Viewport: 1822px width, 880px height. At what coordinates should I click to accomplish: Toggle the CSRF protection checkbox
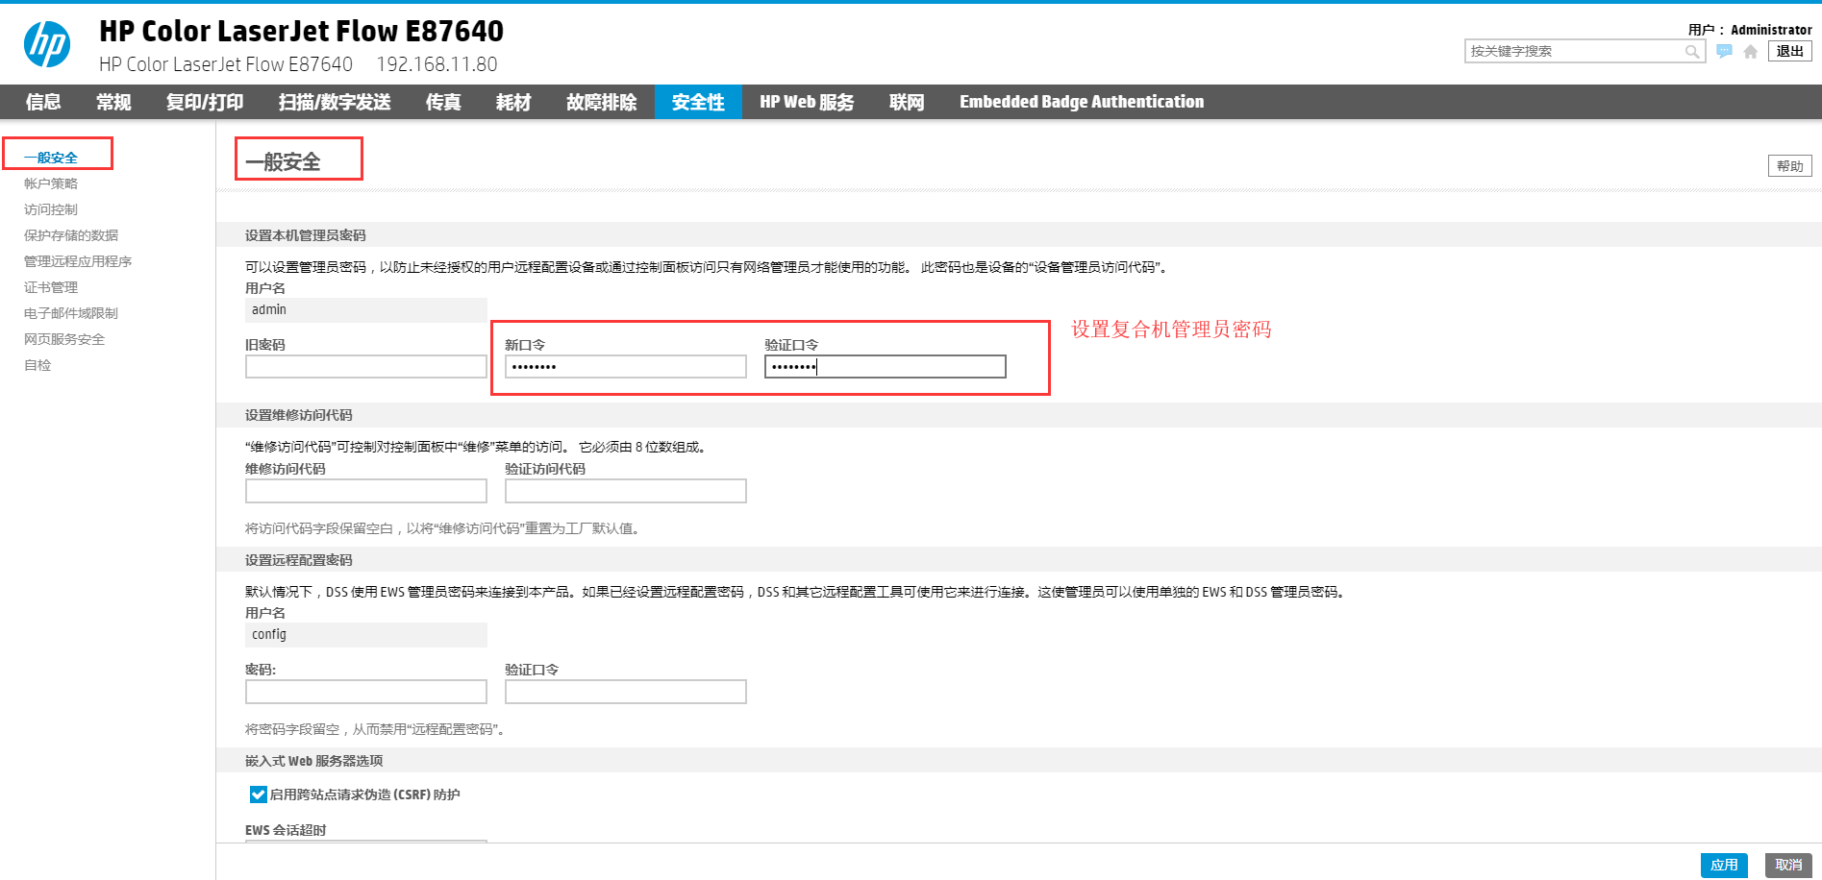pyautogui.click(x=258, y=794)
